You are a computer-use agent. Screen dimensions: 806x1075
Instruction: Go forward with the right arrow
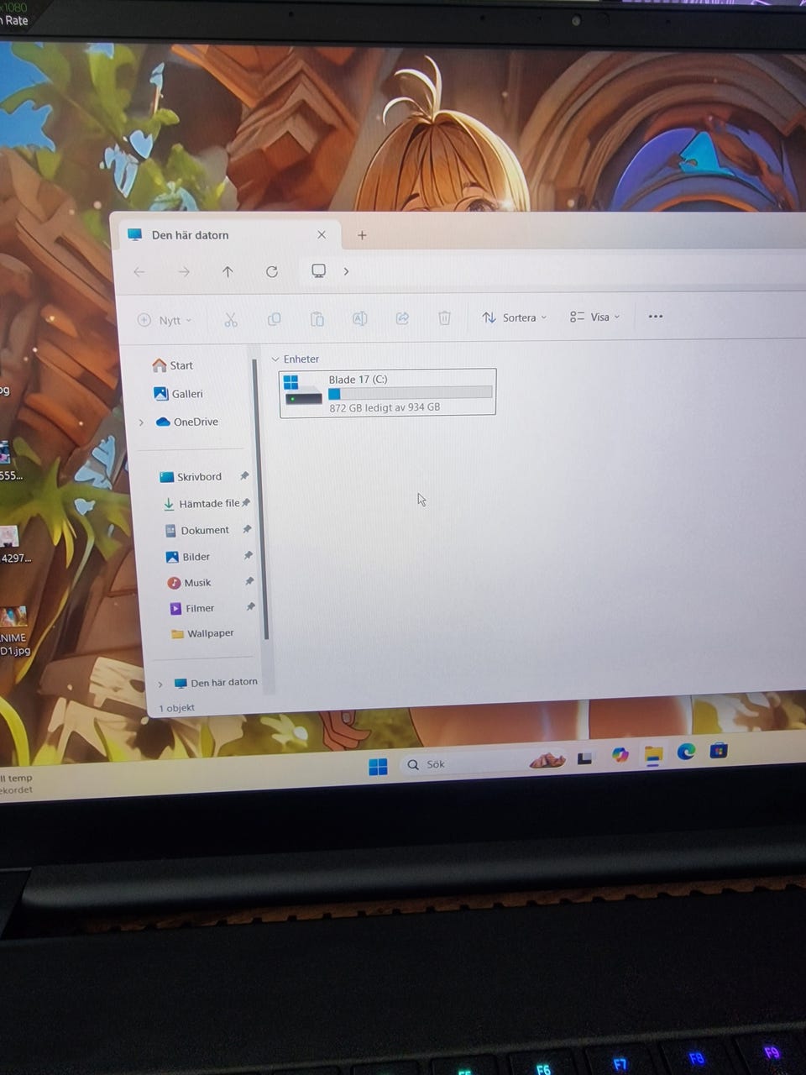click(x=184, y=272)
